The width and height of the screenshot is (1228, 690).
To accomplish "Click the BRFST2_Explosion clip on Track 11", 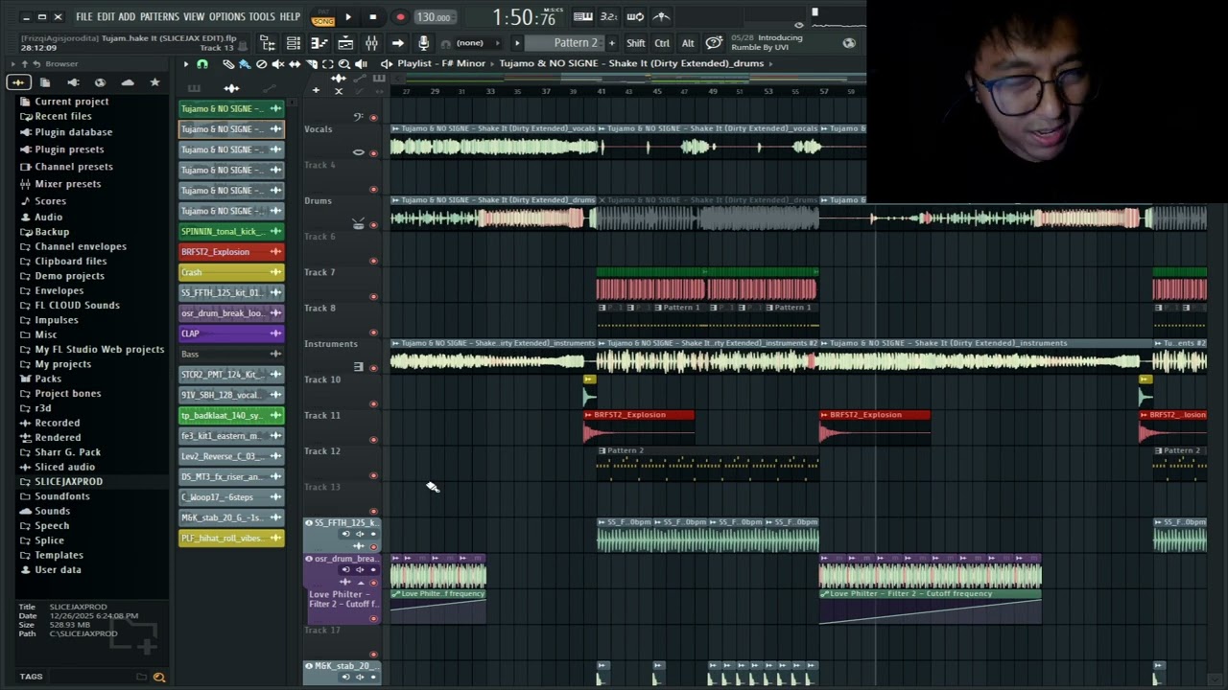I will tap(639, 426).
